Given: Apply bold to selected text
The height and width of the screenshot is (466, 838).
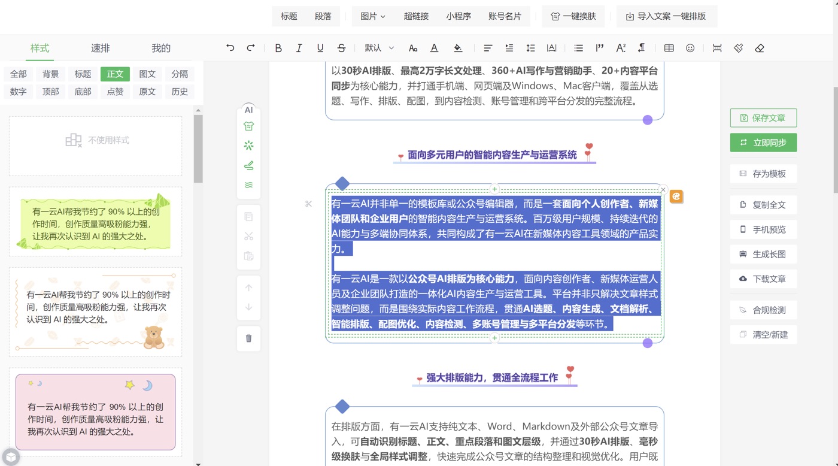Looking at the screenshot, I should (278, 48).
